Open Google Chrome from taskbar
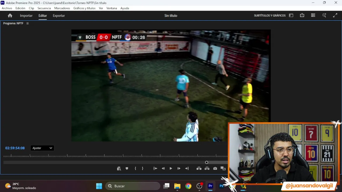 tap(188, 186)
